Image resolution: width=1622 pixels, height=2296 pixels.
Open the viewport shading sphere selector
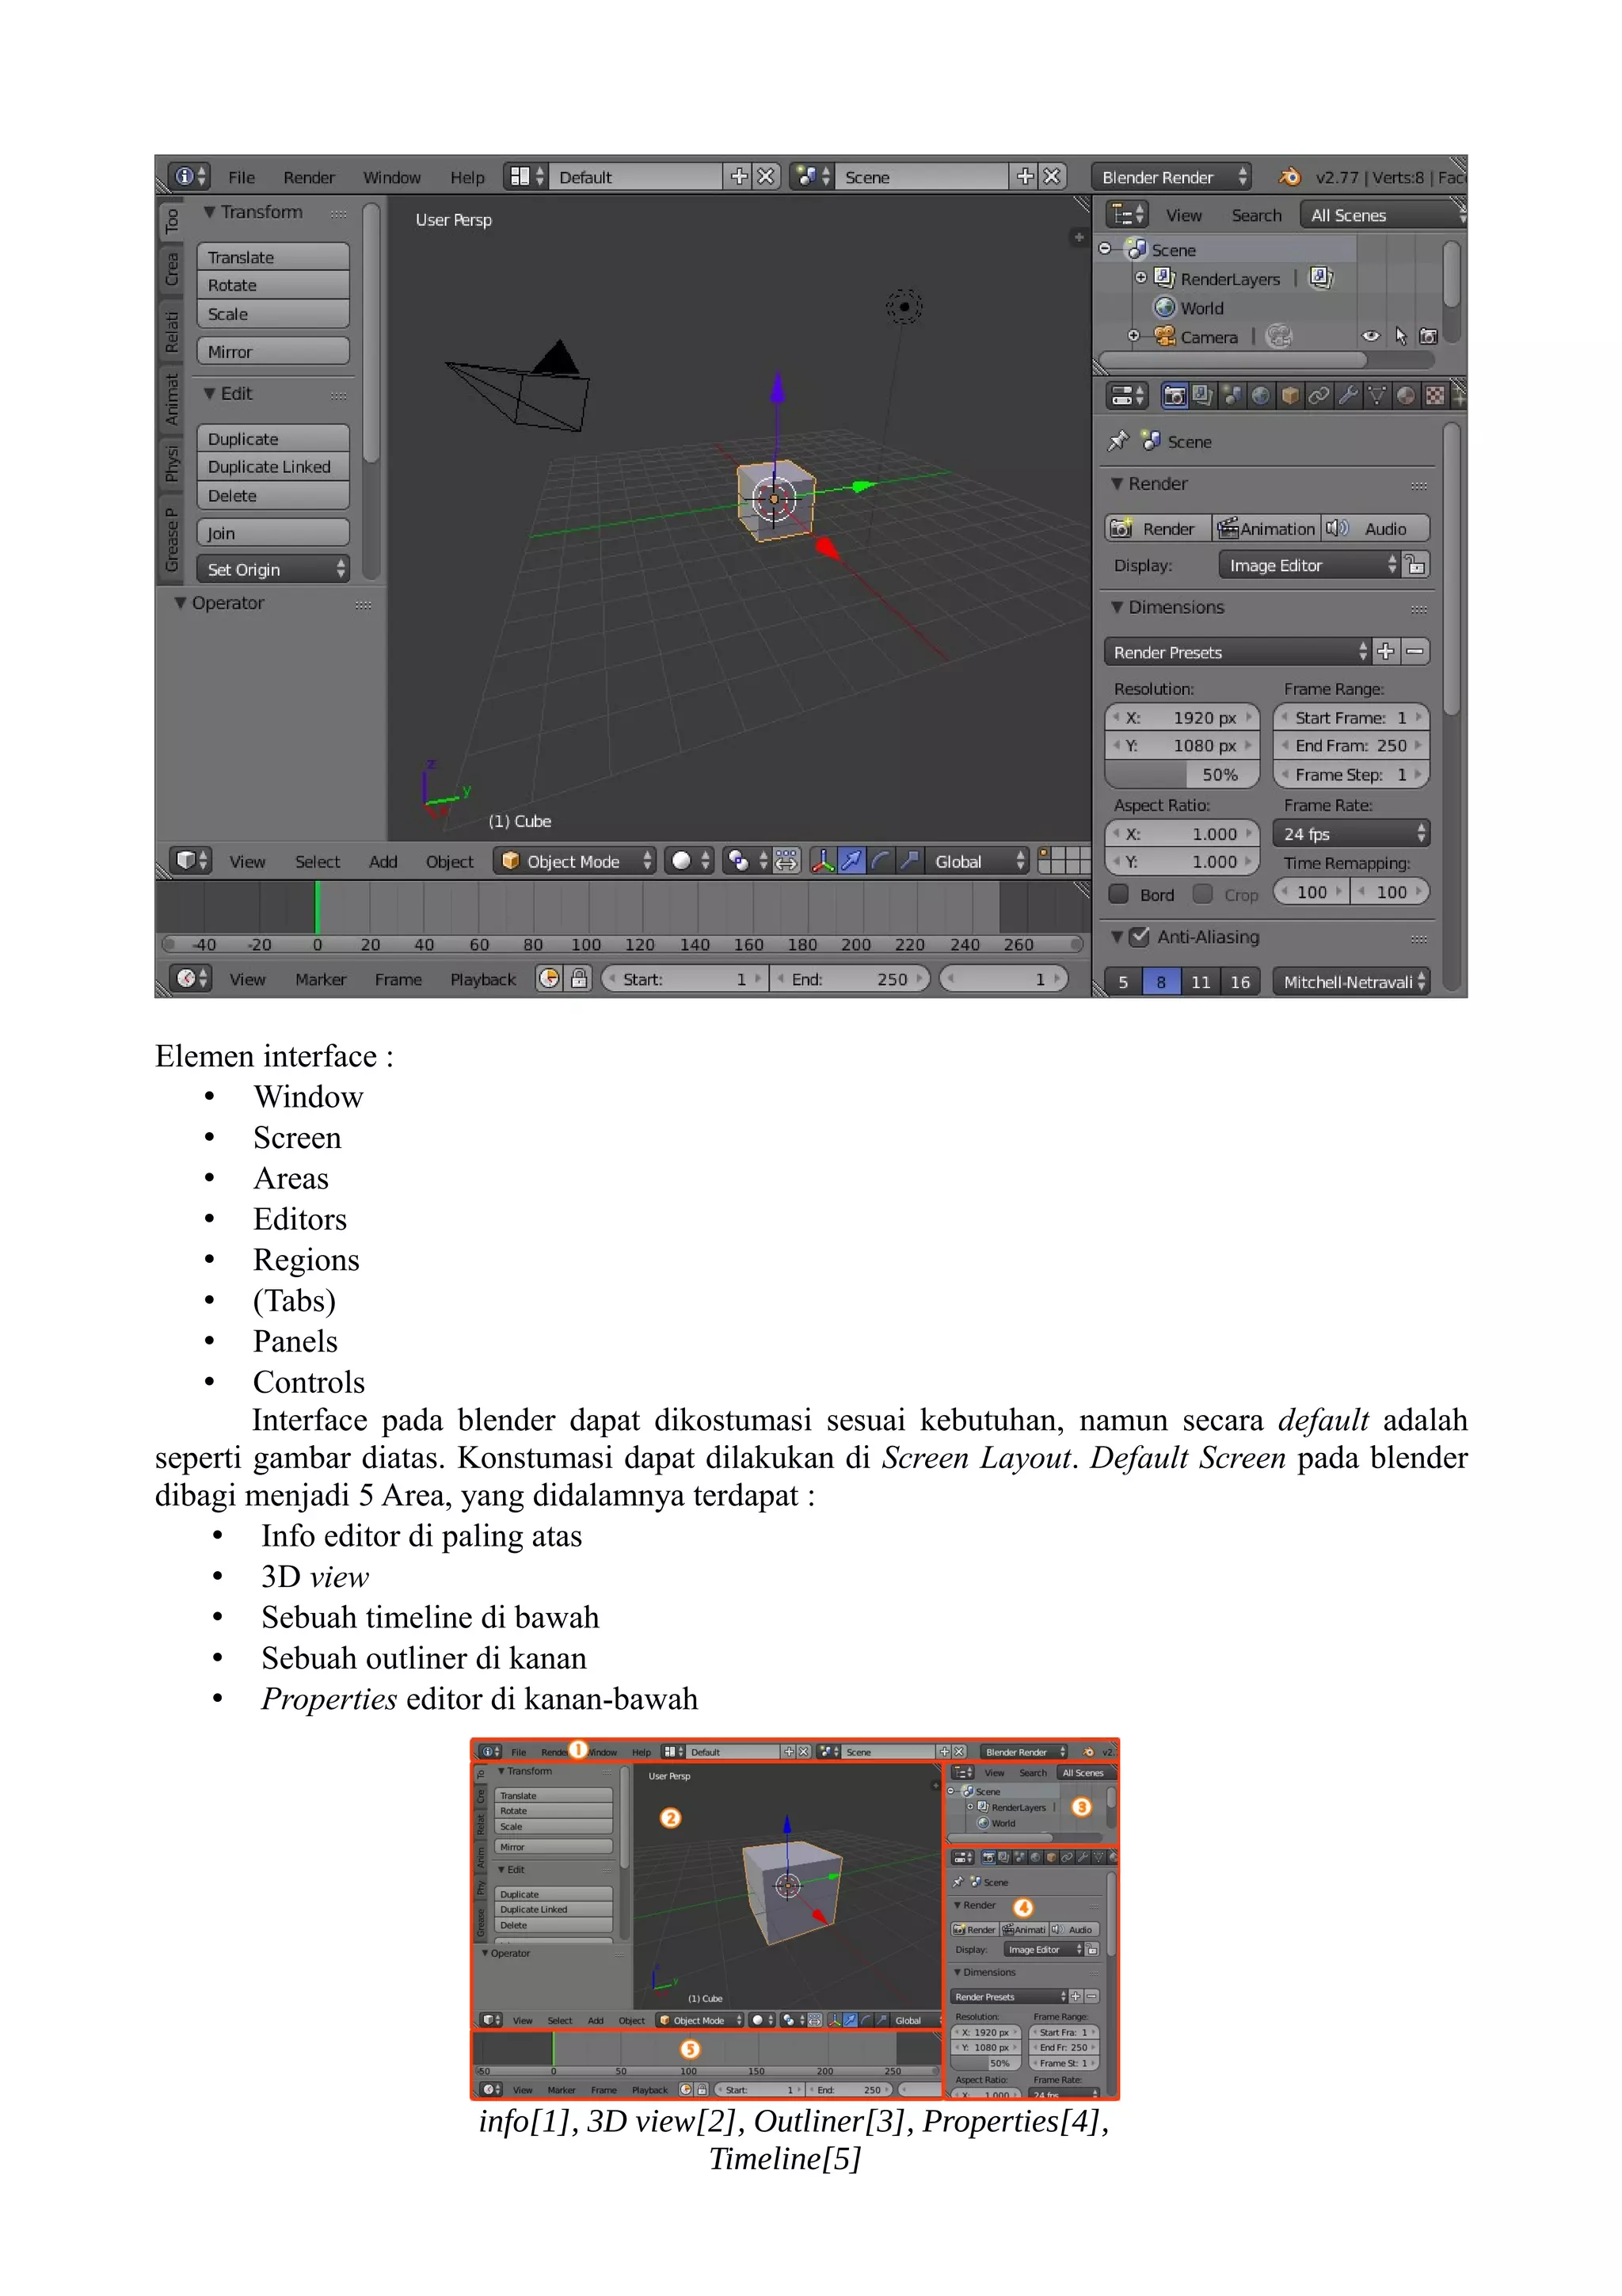[x=690, y=860]
